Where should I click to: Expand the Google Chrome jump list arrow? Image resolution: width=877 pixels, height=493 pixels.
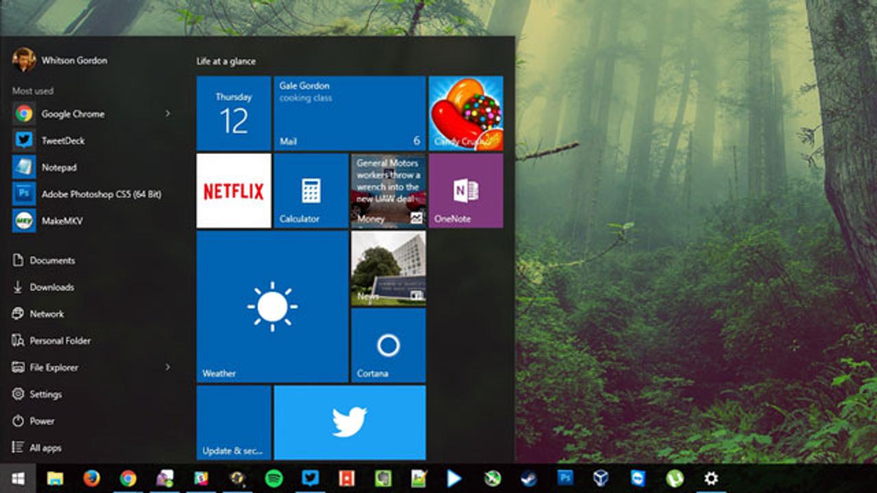coord(168,114)
